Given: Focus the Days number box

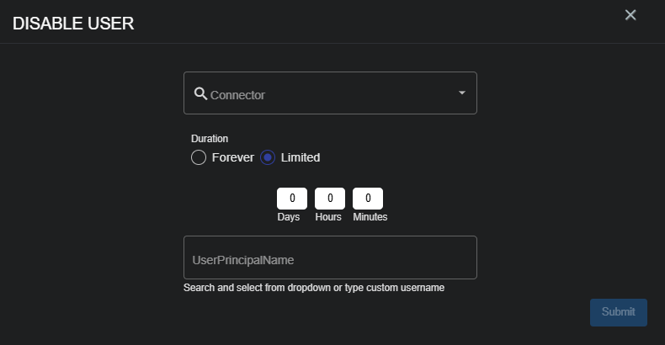Looking at the screenshot, I should (x=292, y=199).
